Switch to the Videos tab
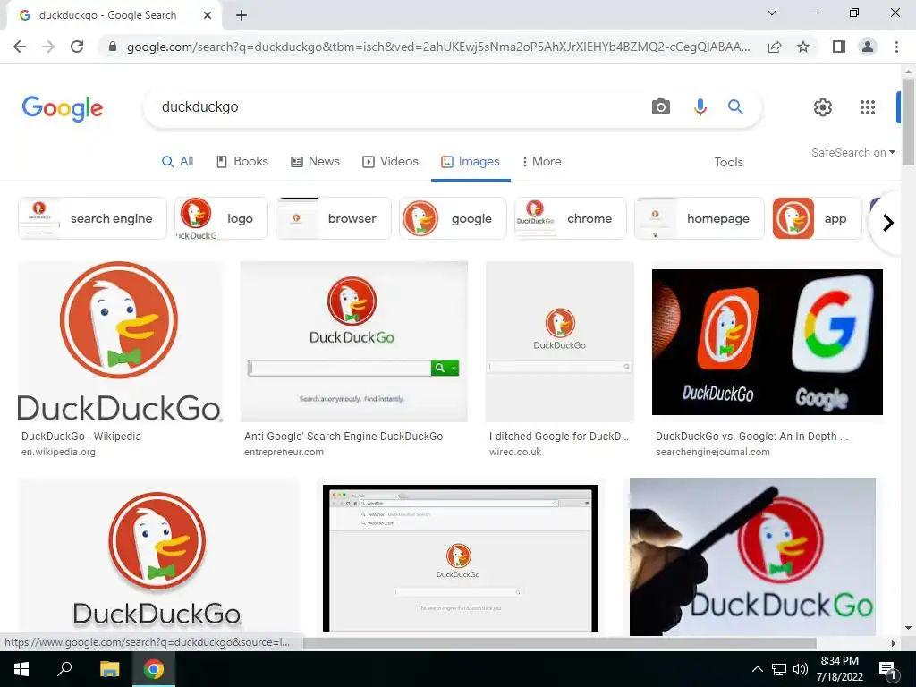 pos(391,162)
